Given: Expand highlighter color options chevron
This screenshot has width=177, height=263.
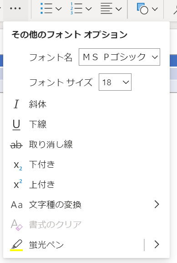Looking at the screenshot, I should (x=157, y=245).
